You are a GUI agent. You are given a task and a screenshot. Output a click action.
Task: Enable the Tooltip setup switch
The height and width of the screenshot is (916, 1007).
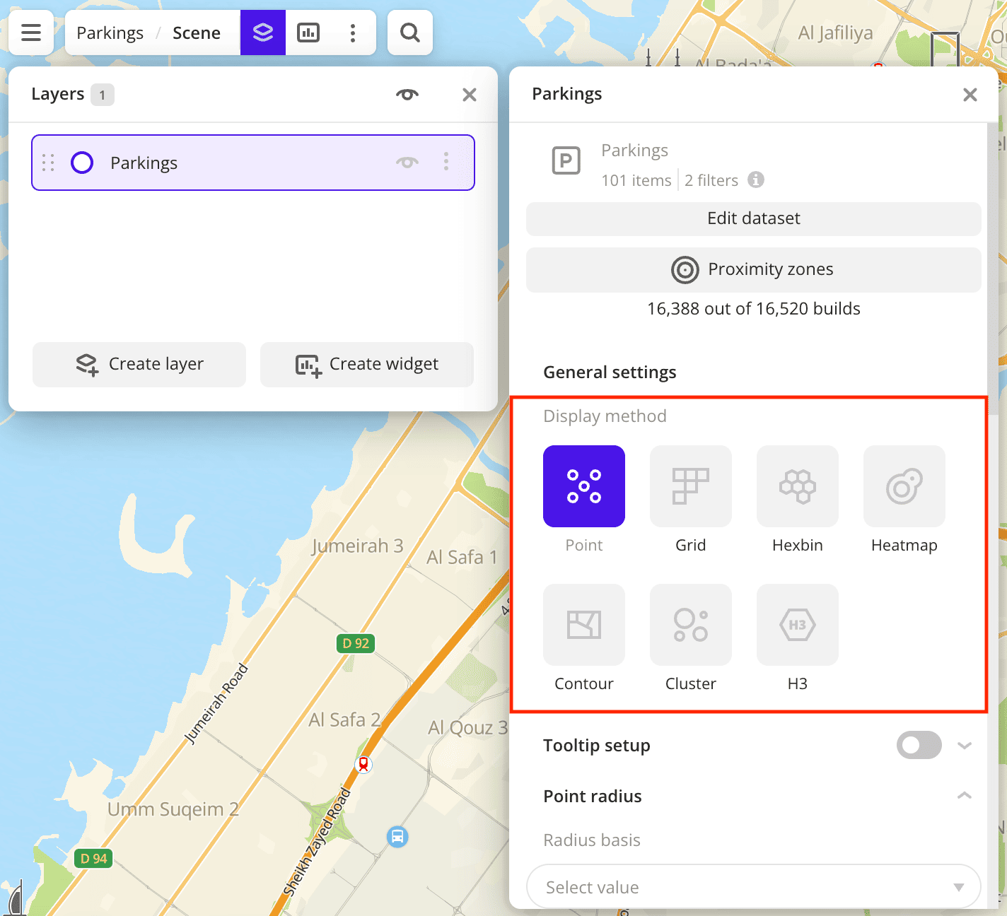[x=919, y=745]
